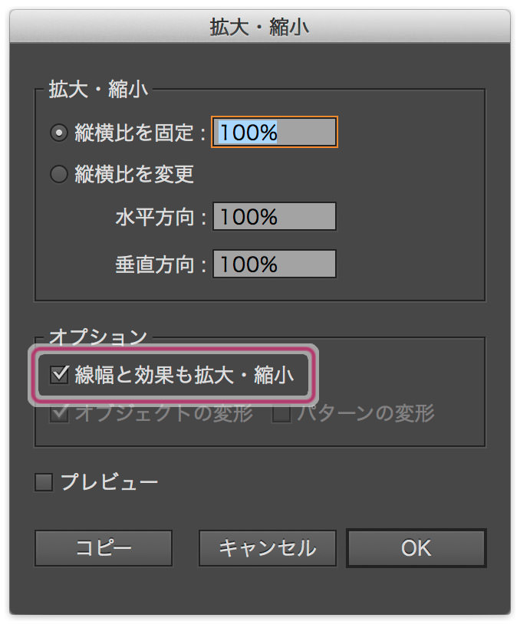
Task: Click the 拡大・縮小 group heading inside the dialog
Action: (x=98, y=90)
